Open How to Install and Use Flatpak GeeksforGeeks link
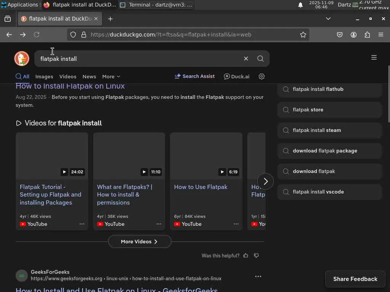 [x=117, y=289]
